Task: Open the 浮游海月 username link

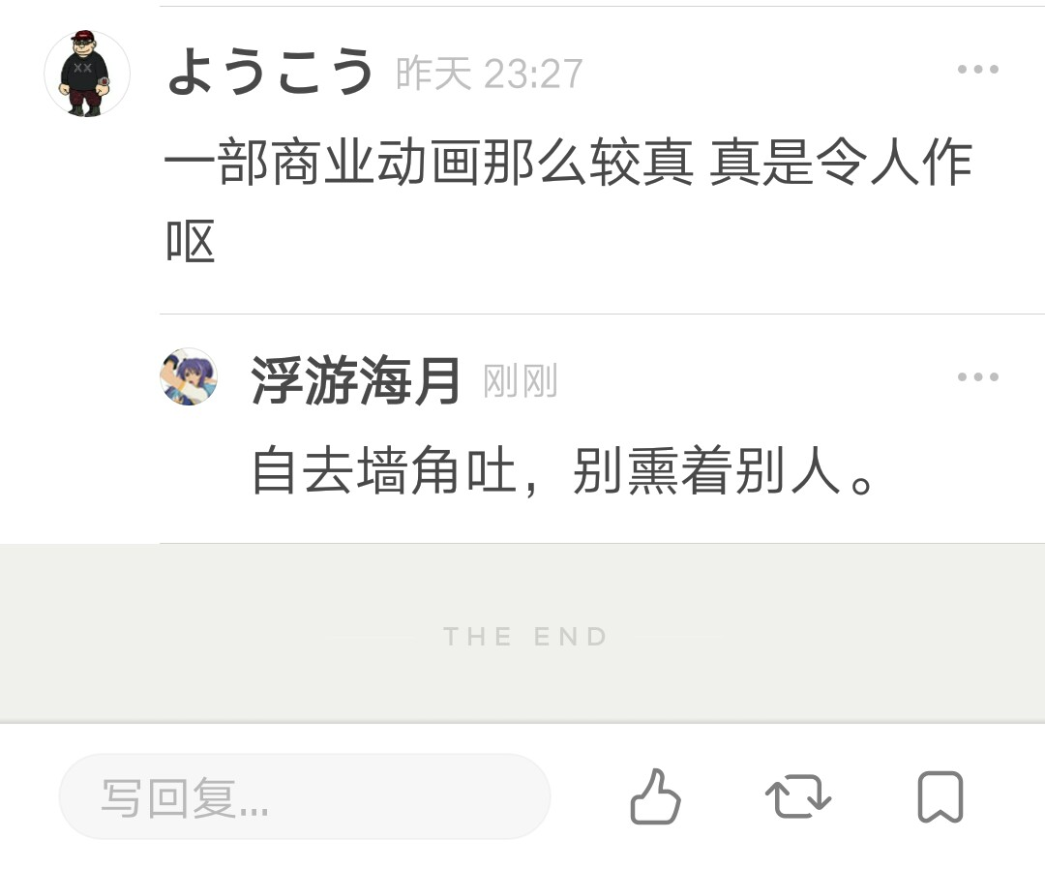Action: pos(355,380)
